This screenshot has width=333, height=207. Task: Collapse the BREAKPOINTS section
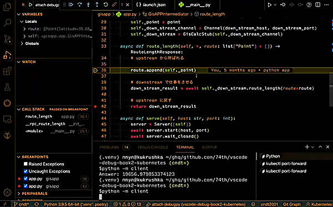[19, 156]
